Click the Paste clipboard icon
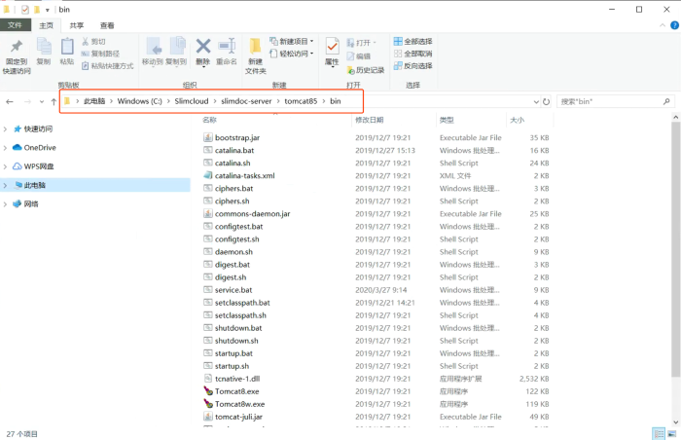This screenshot has height=440, width=681. tap(67, 46)
